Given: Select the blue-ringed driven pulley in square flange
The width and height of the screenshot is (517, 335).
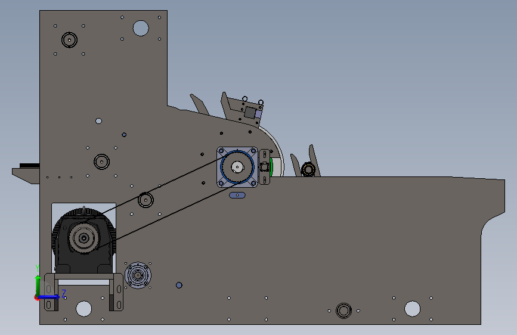Looking at the screenshot, I should coord(237,167).
